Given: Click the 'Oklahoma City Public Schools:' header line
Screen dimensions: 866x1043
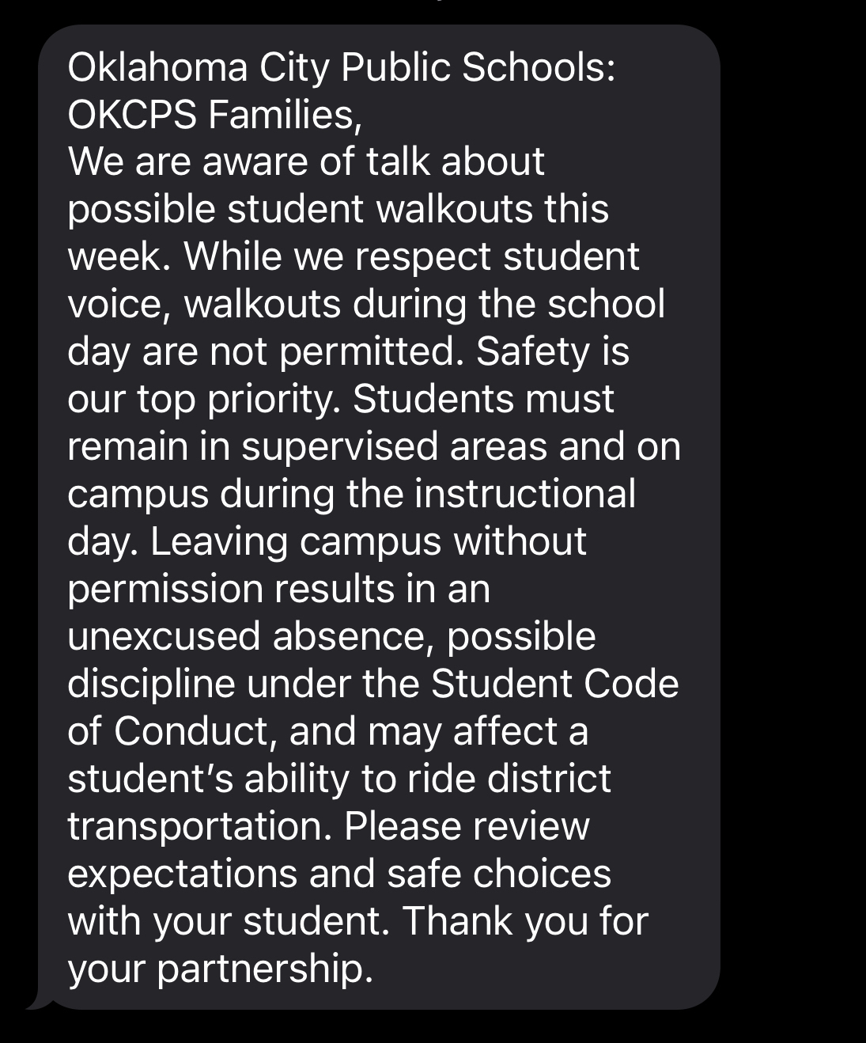Looking at the screenshot, I should (x=341, y=68).
